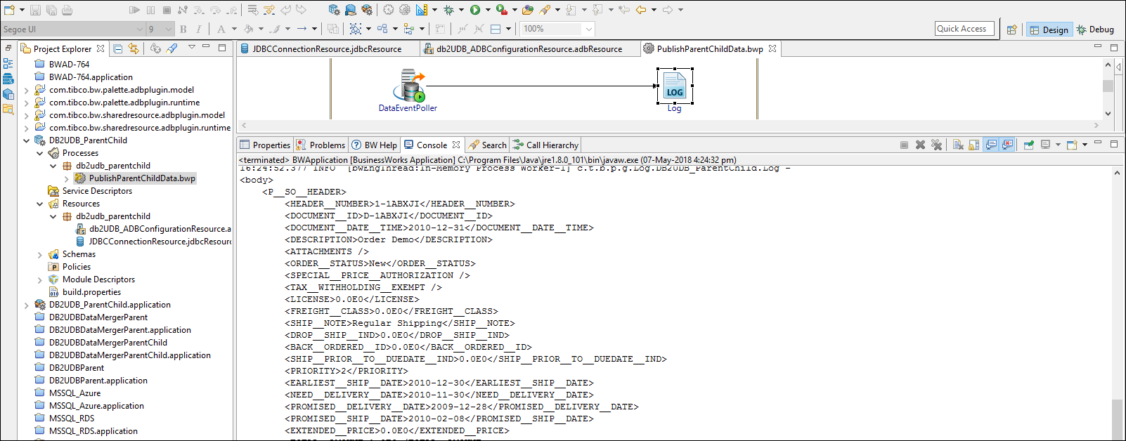The image size is (1126, 441).
Task: Click the Debug bug launch icon
Action: (x=449, y=10)
